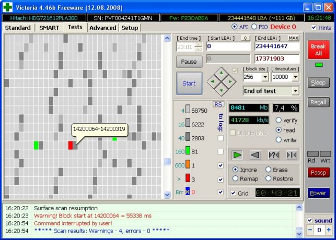Select the random seek scan mode icon
The width and height of the screenshot is (336, 240).
click(274, 154)
